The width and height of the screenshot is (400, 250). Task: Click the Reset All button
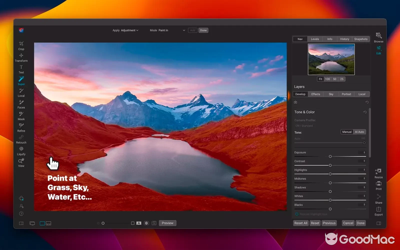click(x=300, y=223)
